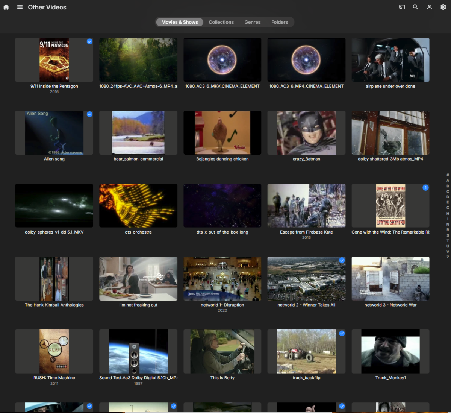Jump to letter V in alphabet picker

click(x=448, y=252)
